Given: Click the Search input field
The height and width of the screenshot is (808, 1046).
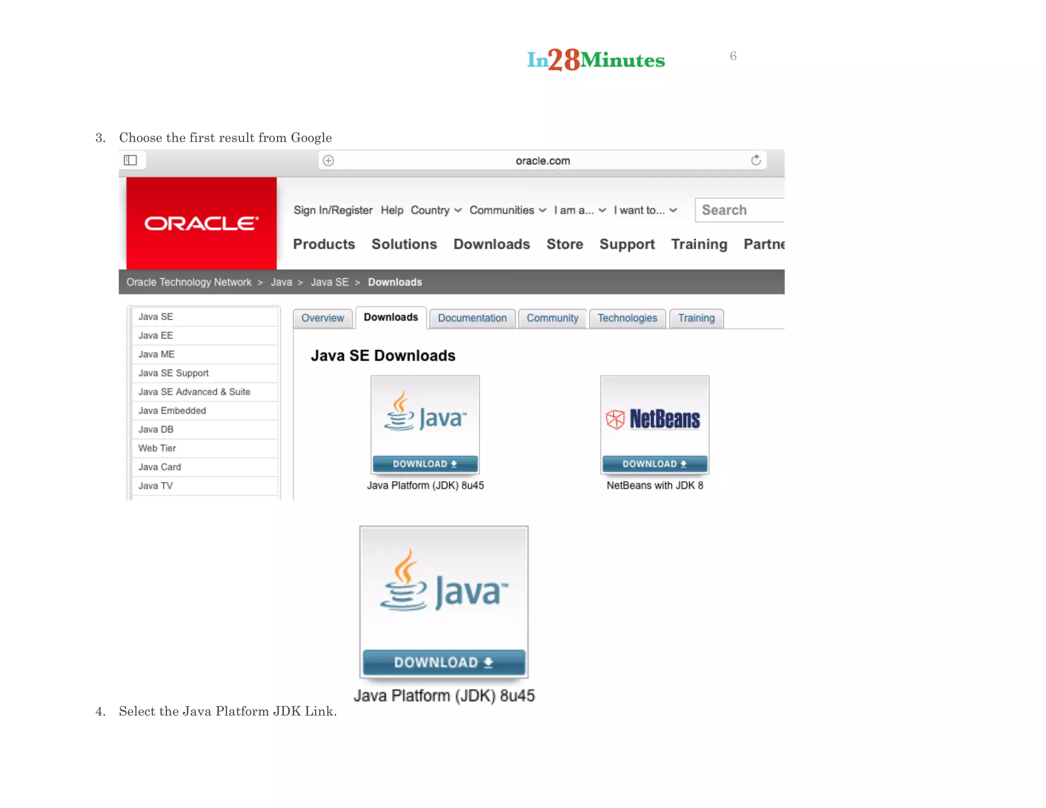Looking at the screenshot, I should click(x=740, y=210).
